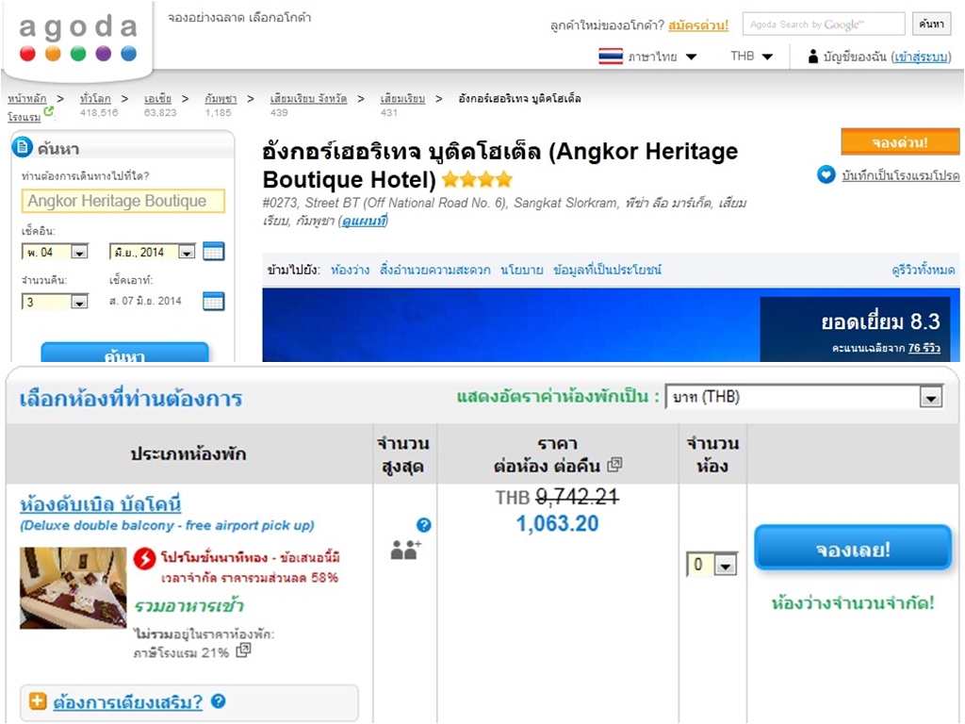
Task: Click the Agoda logo
Action: click(x=77, y=38)
